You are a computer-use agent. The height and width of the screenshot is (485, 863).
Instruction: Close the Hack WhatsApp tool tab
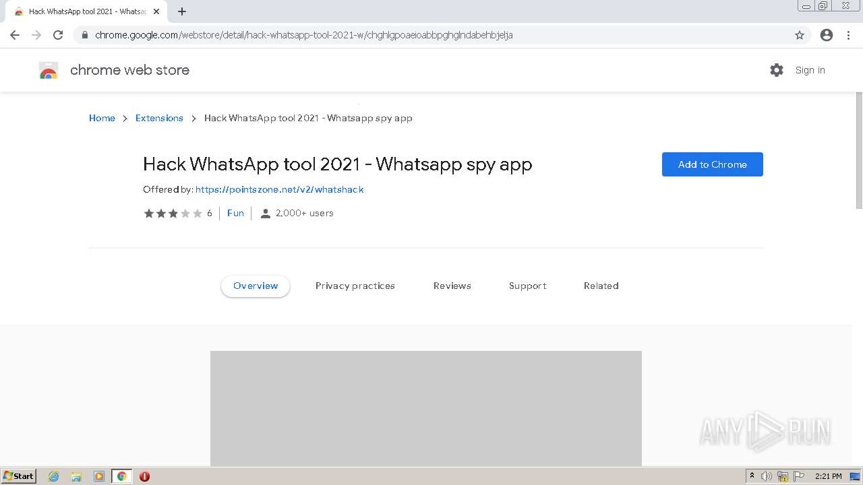[x=156, y=11]
